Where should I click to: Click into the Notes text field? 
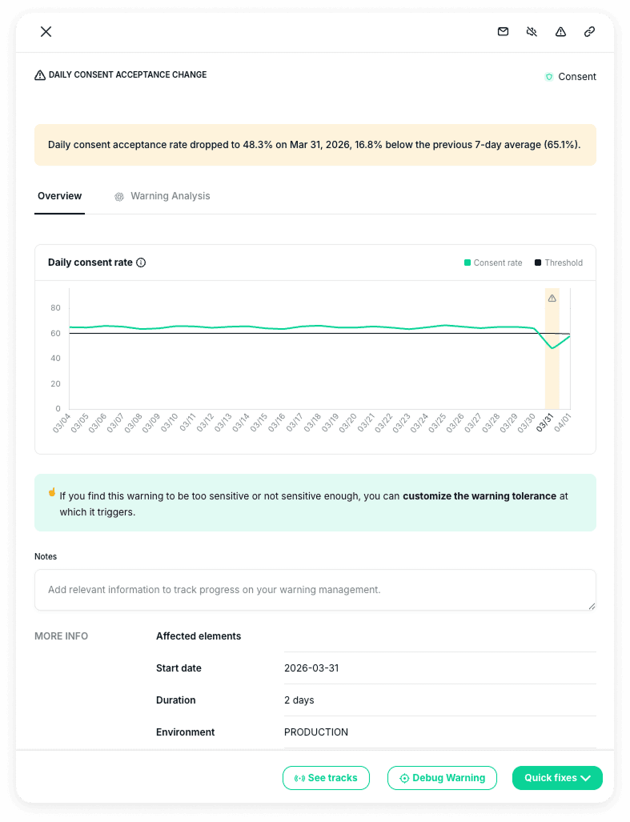[x=315, y=590]
